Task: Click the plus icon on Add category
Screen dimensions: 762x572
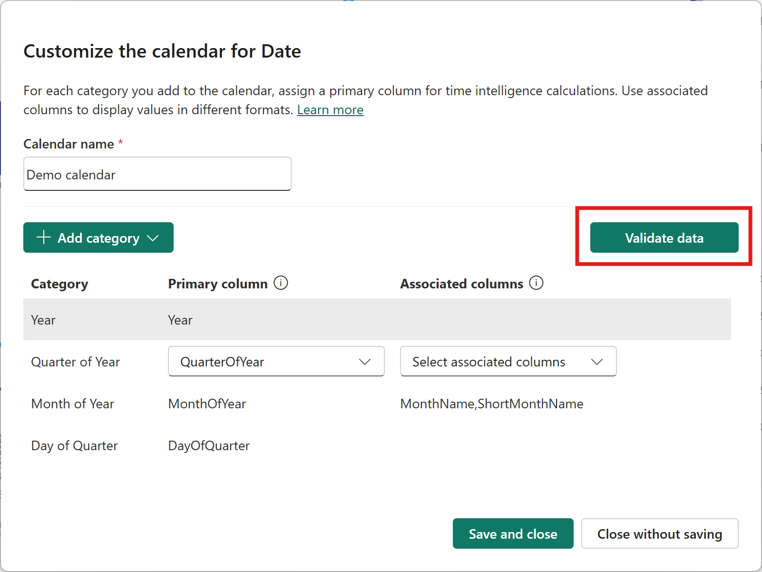Action: [44, 237]
